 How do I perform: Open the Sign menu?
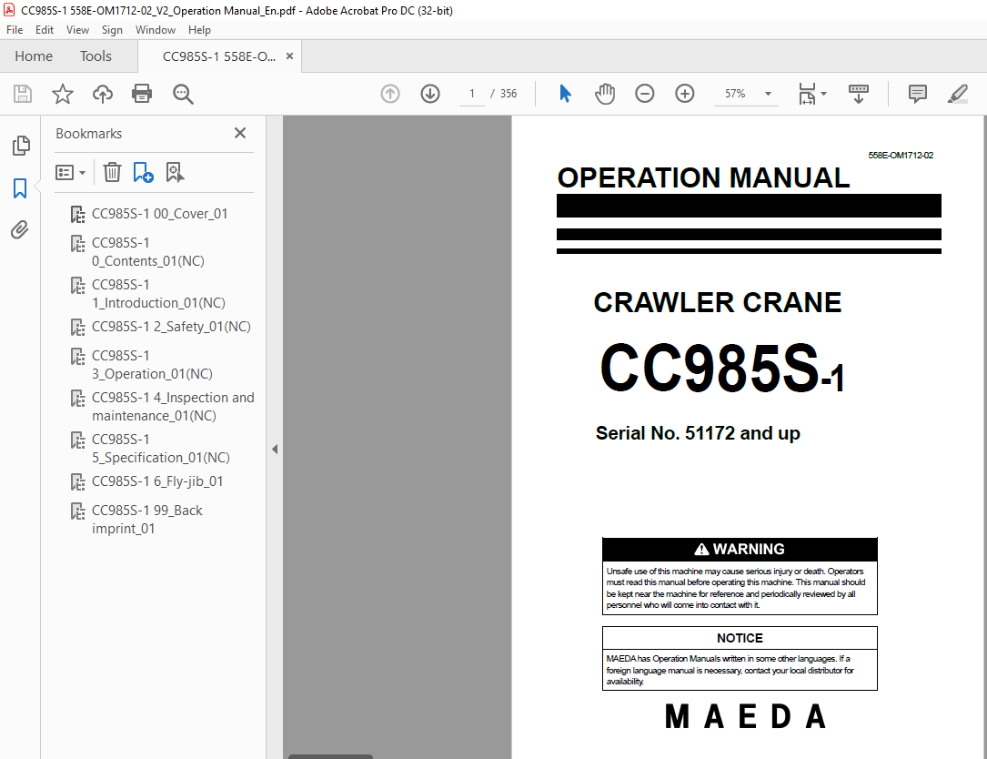click(x=112, y=30)
